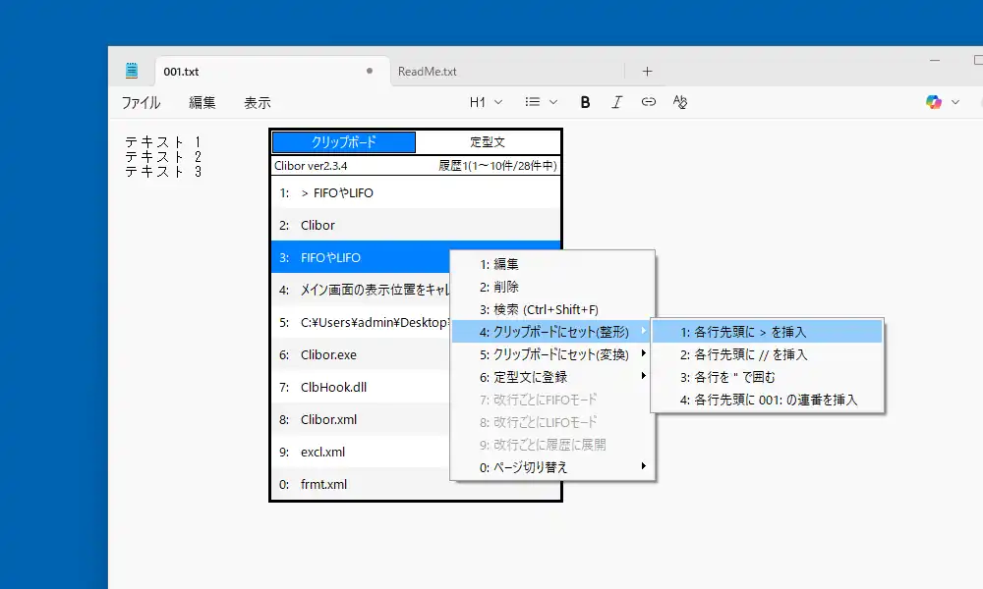Click the unsaved dot on 001.txt tab
Screen dimensions: 983x589
point(370,71)
